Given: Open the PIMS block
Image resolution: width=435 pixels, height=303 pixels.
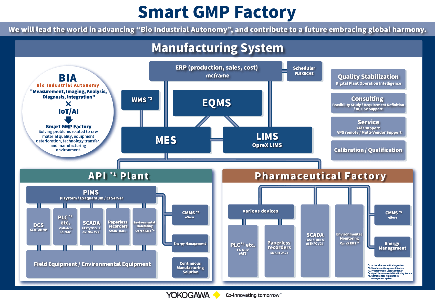Looking at the screenshot, I should pyautogui.click(x=91, y=195).
